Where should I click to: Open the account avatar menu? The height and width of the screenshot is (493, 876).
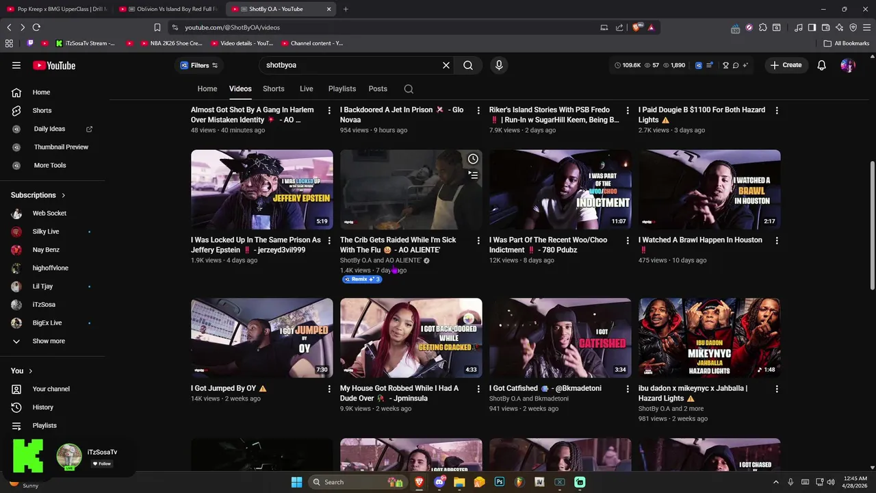[x=848, y=65]
